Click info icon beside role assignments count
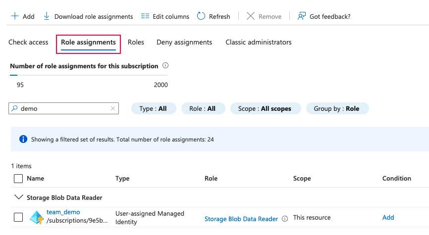 point(165,66)
